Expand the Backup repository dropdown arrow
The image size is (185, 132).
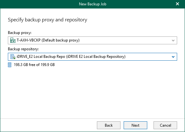coord(173,57)
